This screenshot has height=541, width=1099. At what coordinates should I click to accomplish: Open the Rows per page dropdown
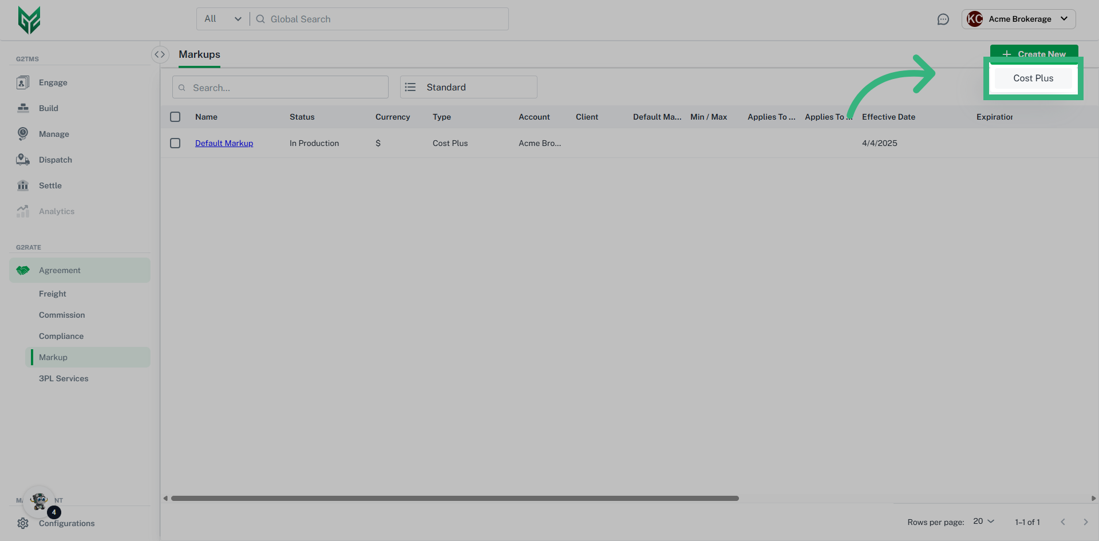click(x=981, y=522)
